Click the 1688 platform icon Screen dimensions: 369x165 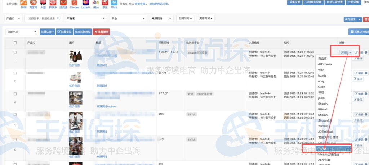coord(23,3)
